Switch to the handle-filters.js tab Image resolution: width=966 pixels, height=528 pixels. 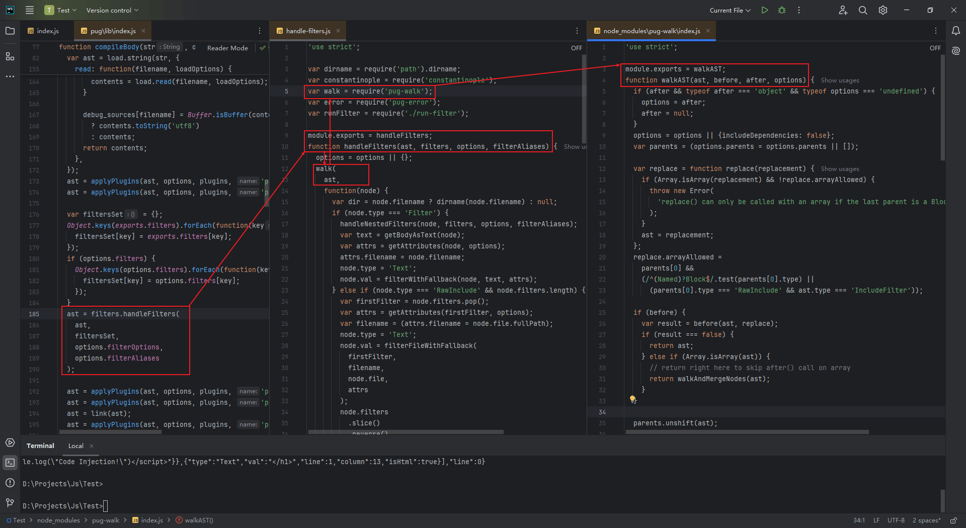[308, 31]
